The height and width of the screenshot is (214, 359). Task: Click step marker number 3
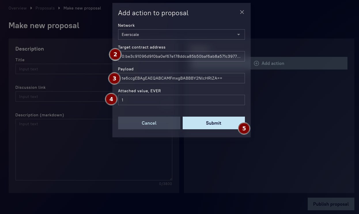pos(114,78)
